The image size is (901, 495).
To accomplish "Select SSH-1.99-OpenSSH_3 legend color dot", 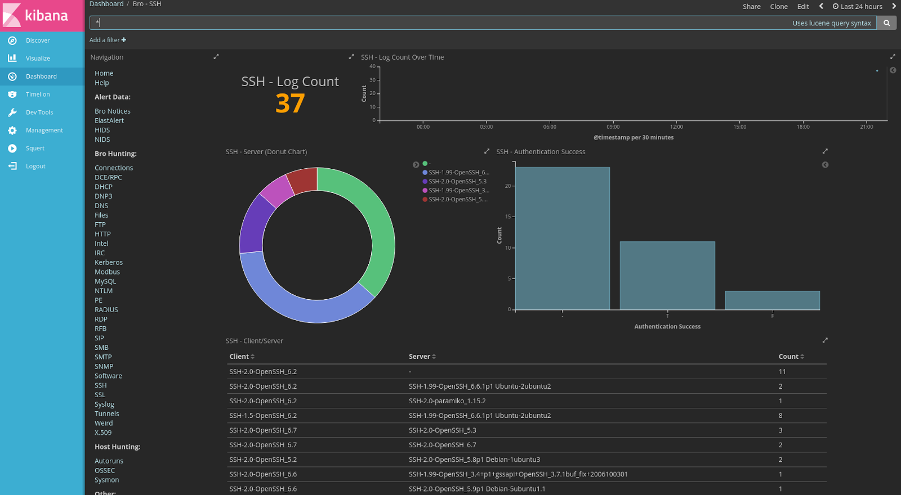I will 425,191.
